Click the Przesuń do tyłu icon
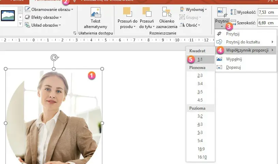The height and width of the screenshot is (164, 278). pyautogui.click(x=147, y=12)
